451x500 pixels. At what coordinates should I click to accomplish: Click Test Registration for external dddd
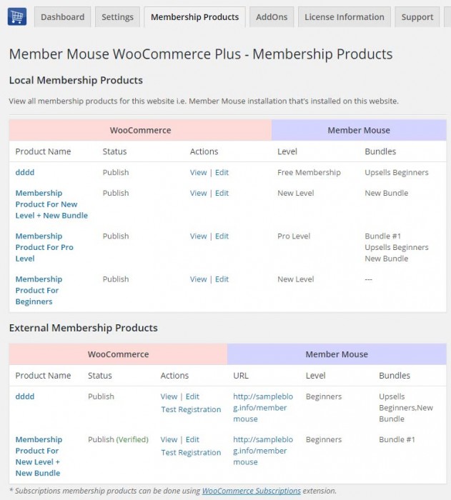point(191,409)
